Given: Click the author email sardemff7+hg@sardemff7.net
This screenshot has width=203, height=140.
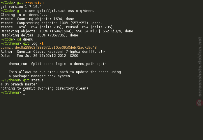Looking at the screenshot, I should click(x=76, y=52).
